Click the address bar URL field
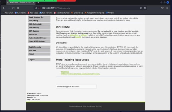 pyautogui.click(x=90, y=8)
